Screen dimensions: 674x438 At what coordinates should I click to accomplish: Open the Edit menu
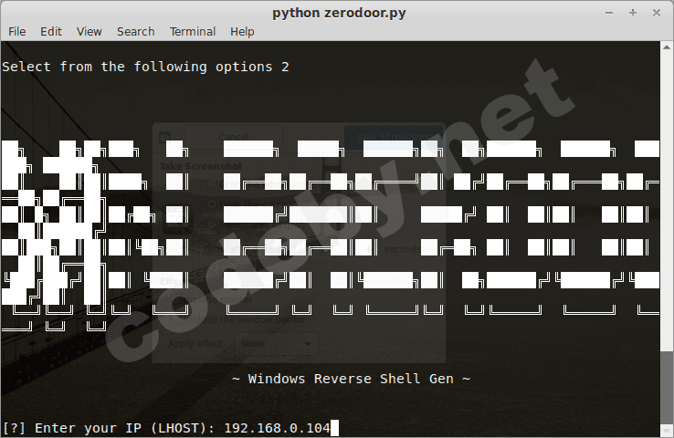tap(51, 32)
